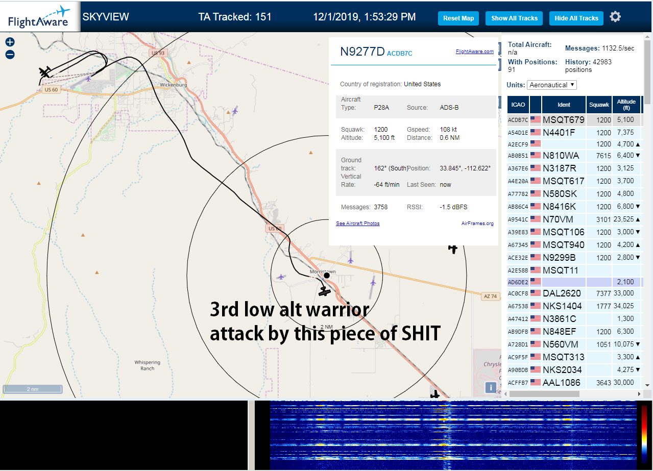Image resolution: width=653 pixels, height=471 pixels.
Task: Open map attribution info button
Action: 491,388
